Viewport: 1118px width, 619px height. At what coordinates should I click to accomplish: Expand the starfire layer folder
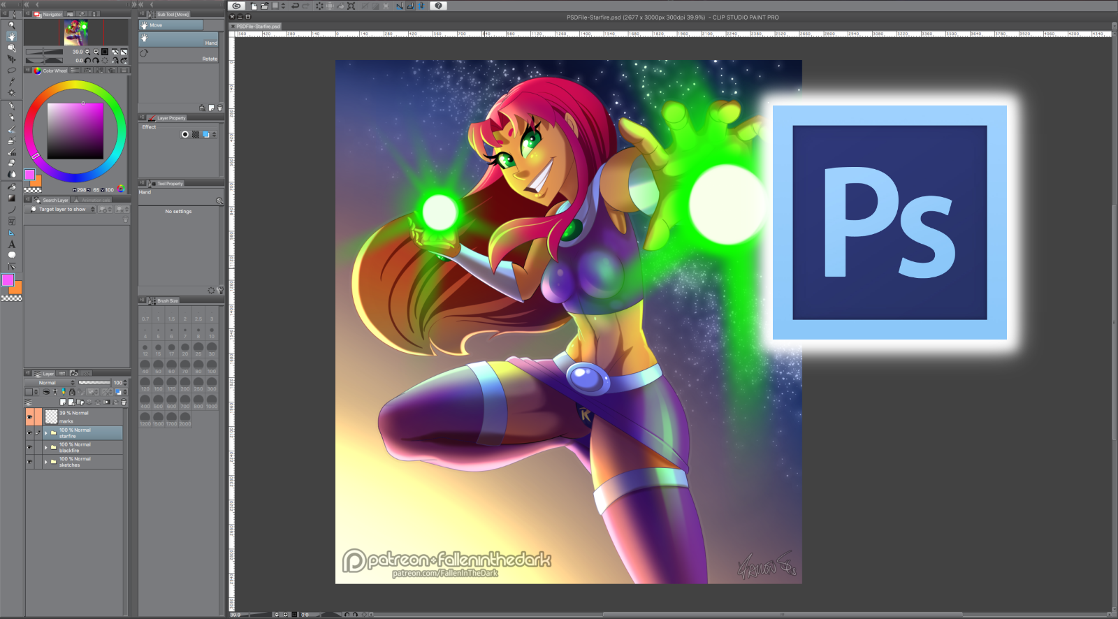click(46, 433)
